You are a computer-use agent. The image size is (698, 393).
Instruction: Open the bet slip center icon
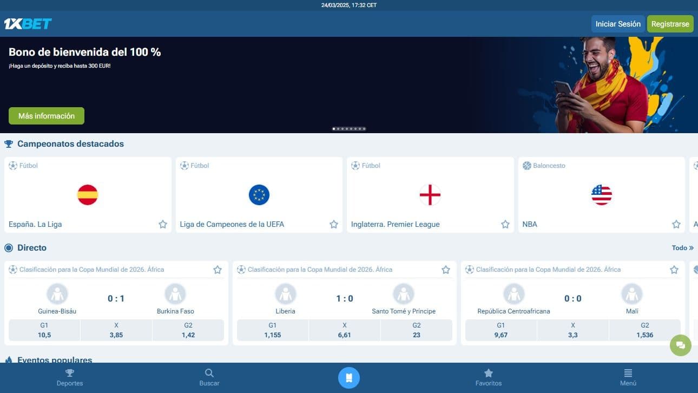tap(349, 378)
